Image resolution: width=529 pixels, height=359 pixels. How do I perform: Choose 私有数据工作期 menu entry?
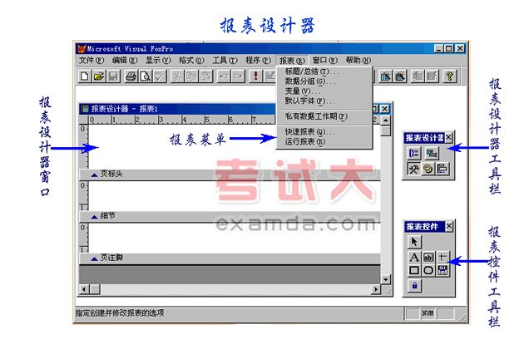coord(324,116)
